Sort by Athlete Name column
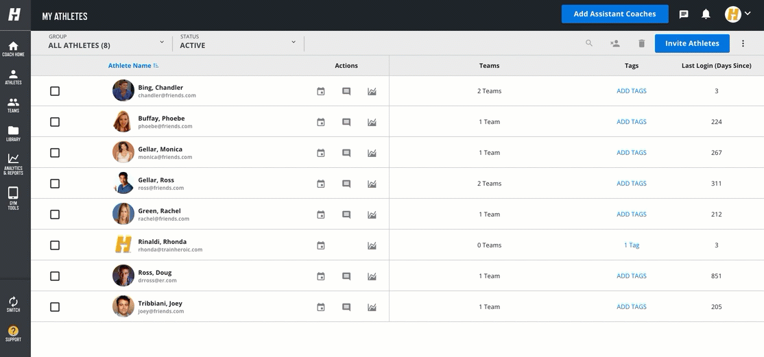Image resolution: width=764 pixels, height=357 pixels. [x=134, y=66]
